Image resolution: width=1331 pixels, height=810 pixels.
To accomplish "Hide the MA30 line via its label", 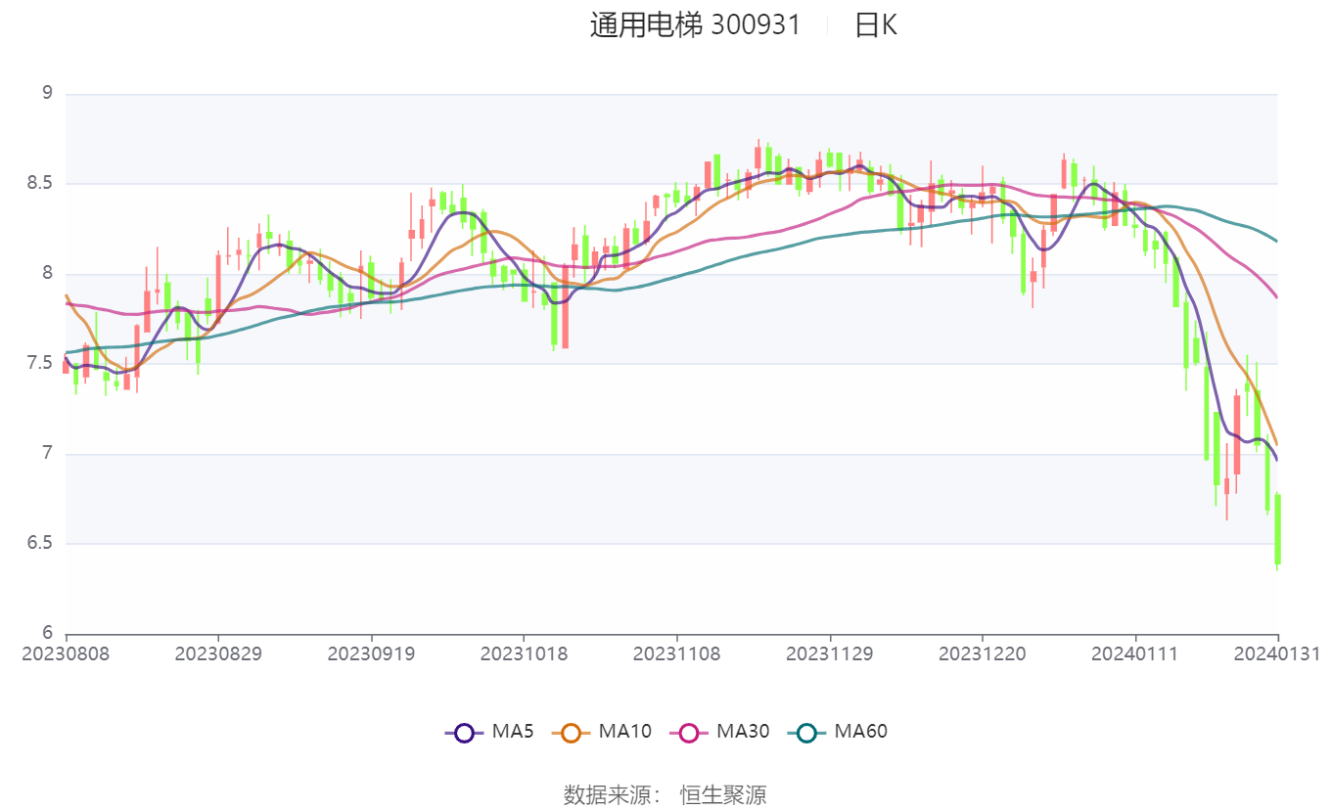I will pyautogui.click(x=743, y=732).
